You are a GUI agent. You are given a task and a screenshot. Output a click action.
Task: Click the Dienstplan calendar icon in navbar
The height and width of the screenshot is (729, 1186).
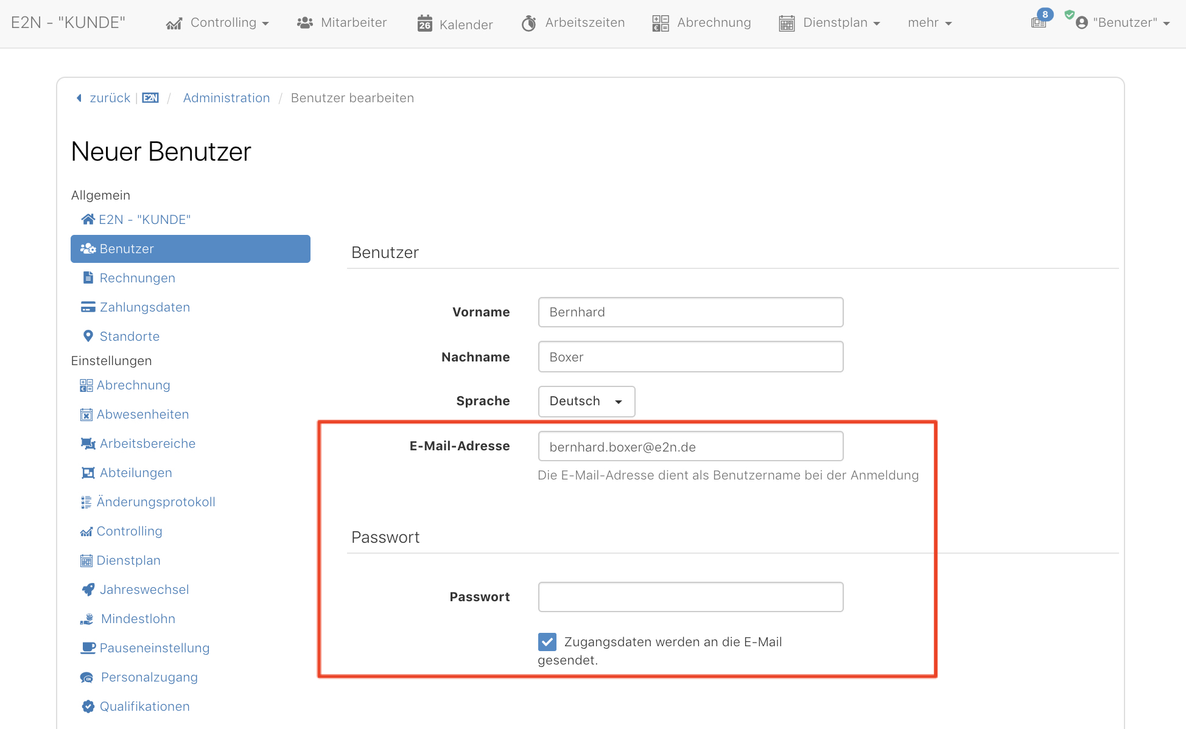[x=787, y=23]
